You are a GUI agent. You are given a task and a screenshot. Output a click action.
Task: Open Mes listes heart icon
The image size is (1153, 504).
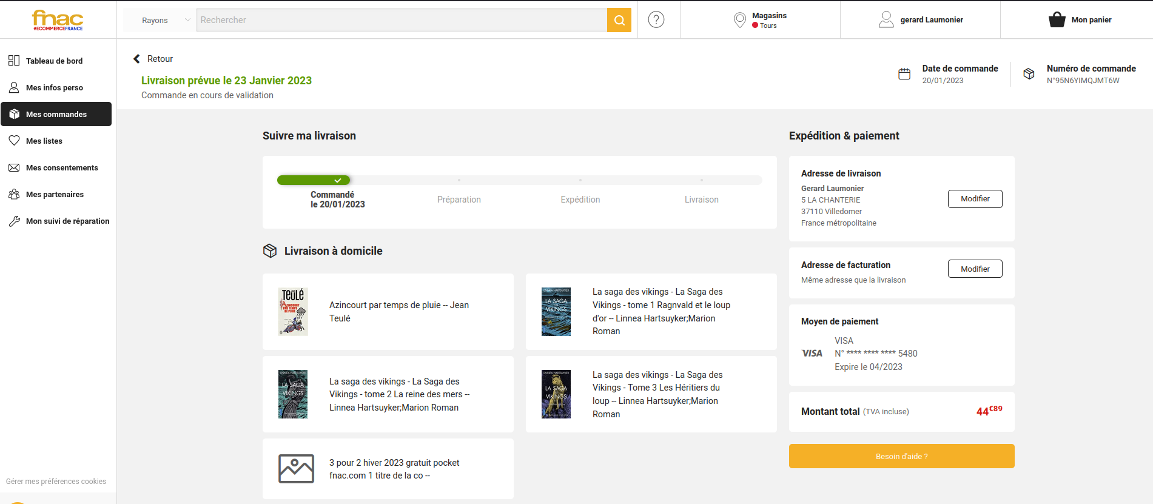click(15, 141)
